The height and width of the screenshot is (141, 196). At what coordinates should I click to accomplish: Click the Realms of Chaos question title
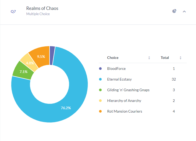(x=42, y=8)
